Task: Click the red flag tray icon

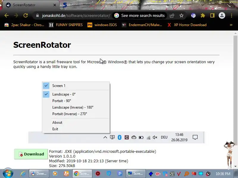Action: tap(194, 174)
